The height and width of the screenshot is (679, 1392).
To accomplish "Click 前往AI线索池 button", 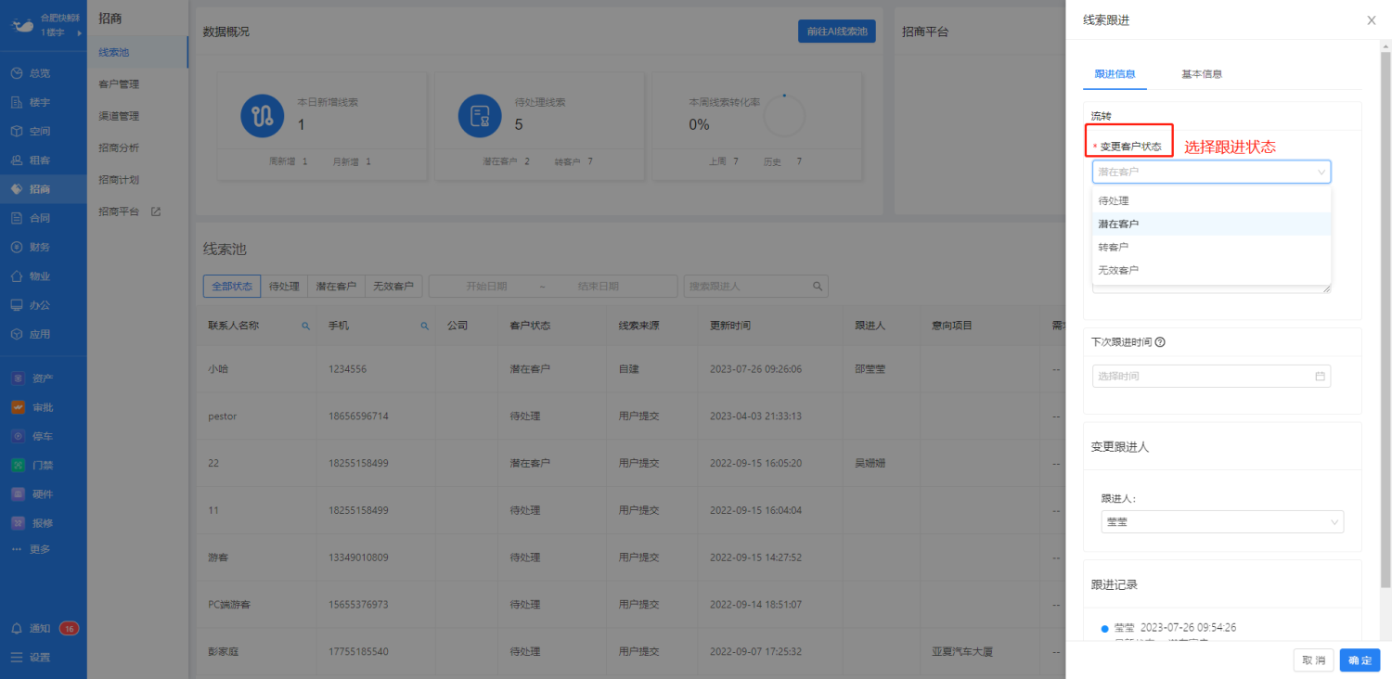I will coord(836,32).
